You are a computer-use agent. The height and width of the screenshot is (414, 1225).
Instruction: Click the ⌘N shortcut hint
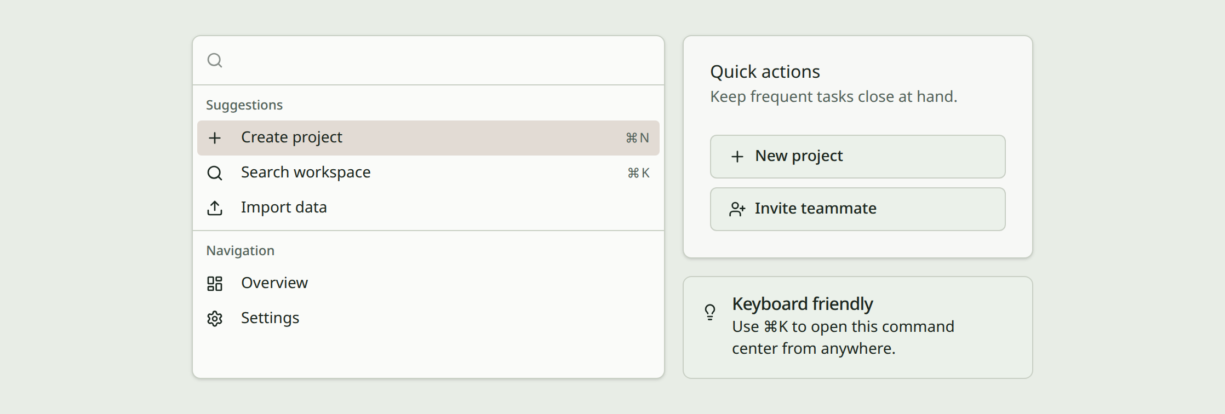coord(638,138)
